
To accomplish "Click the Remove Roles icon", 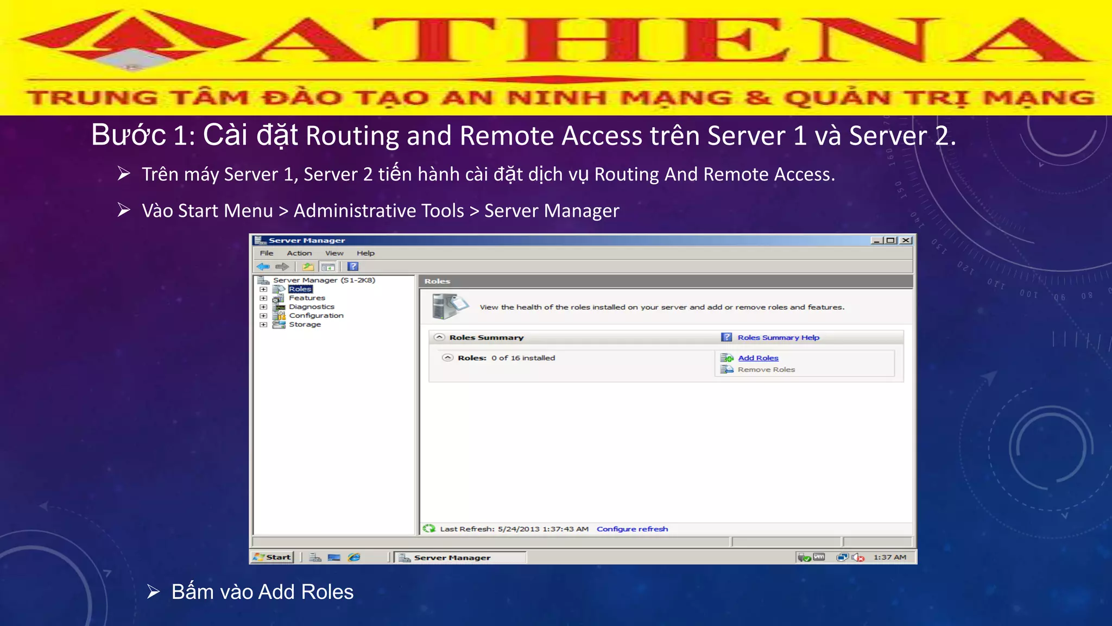I will pyautogui.click(x=726, y=369).
